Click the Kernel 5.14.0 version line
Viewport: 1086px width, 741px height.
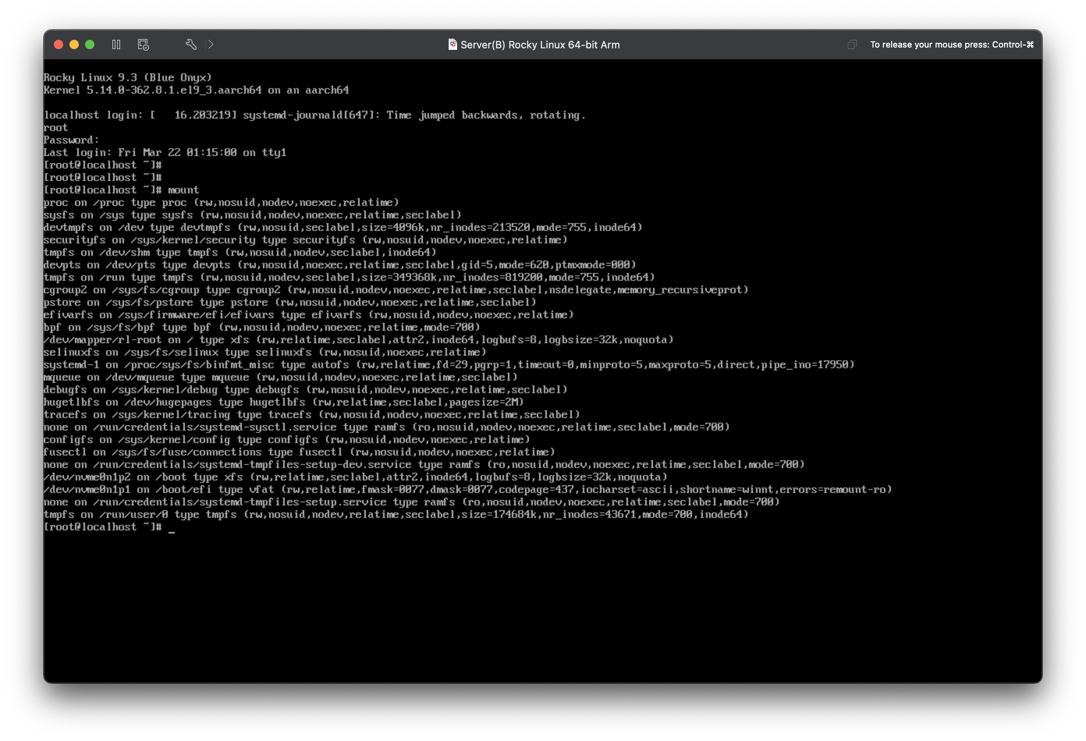pyautogui.click(x=196, y=90)
